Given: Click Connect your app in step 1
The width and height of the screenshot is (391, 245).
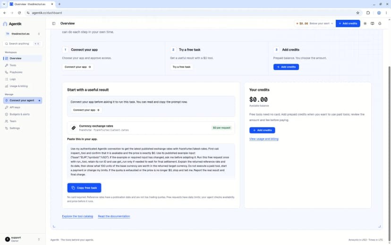Looking at the screenshot, I should click(x=78, y=67).
